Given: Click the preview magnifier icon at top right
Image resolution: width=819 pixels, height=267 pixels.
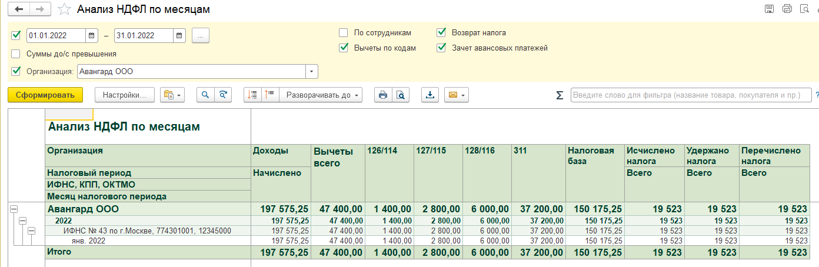Looking at the screenshot, I should (x=804, y=9).
